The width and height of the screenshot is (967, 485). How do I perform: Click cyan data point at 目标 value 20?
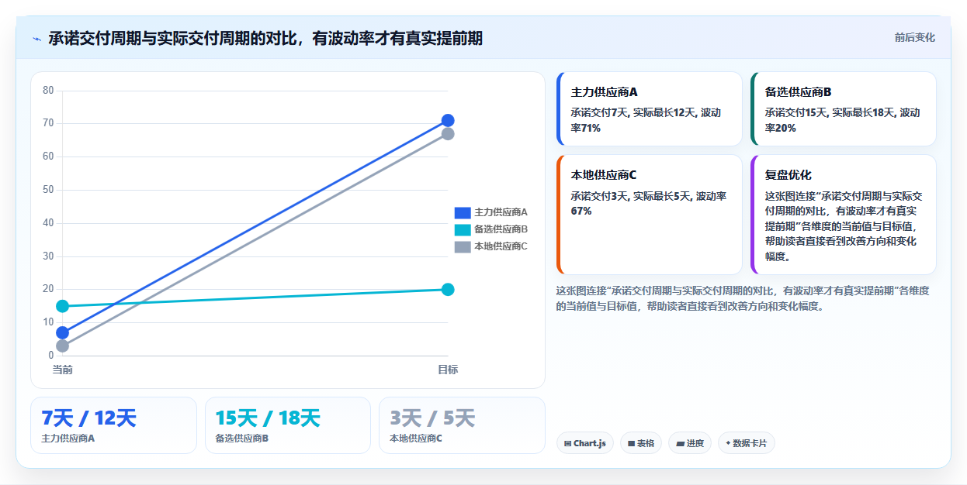(448, 290)
